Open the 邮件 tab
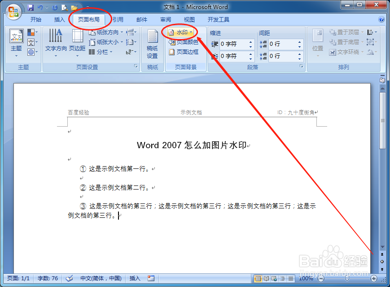 142,19
